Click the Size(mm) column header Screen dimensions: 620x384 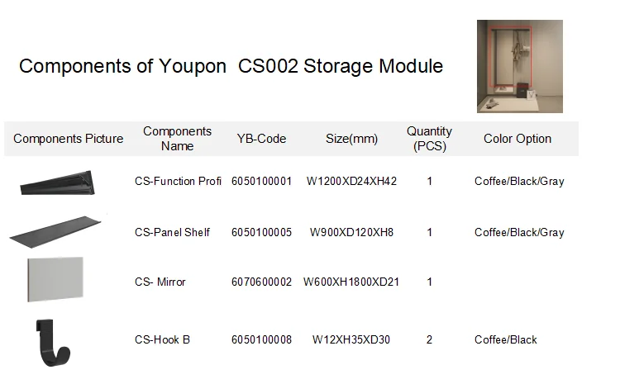[x=351, y=139]
